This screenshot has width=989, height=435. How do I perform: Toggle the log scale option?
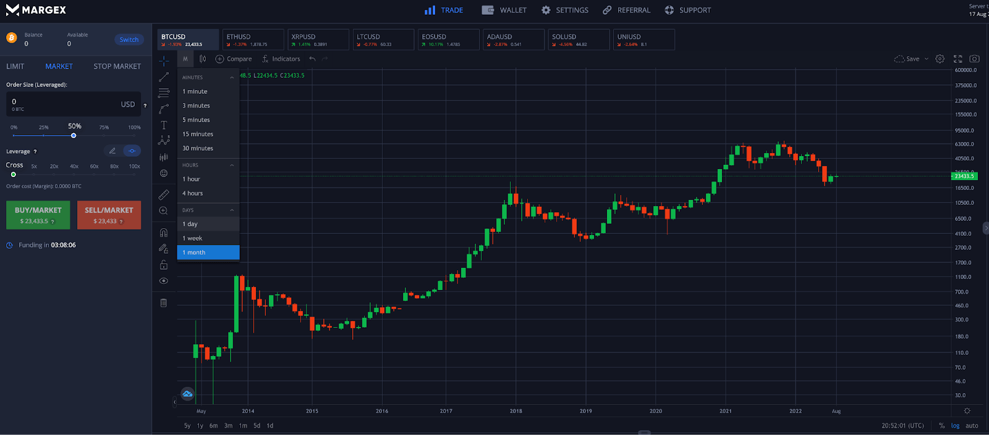[955, 426]
